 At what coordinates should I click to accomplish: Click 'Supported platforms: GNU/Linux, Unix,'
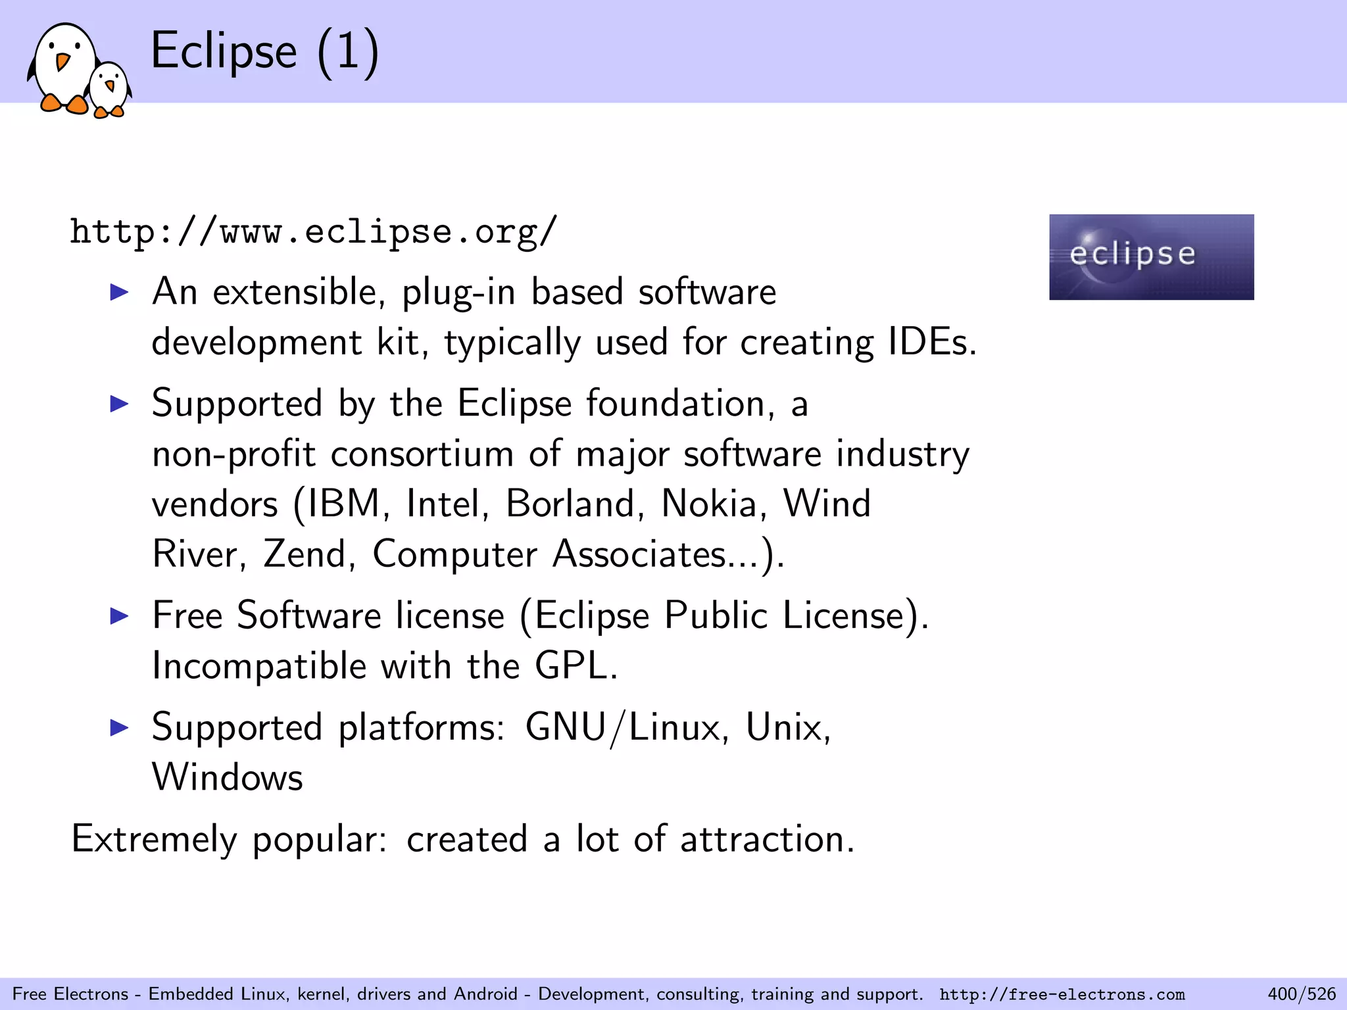click(x=491, y=728)
